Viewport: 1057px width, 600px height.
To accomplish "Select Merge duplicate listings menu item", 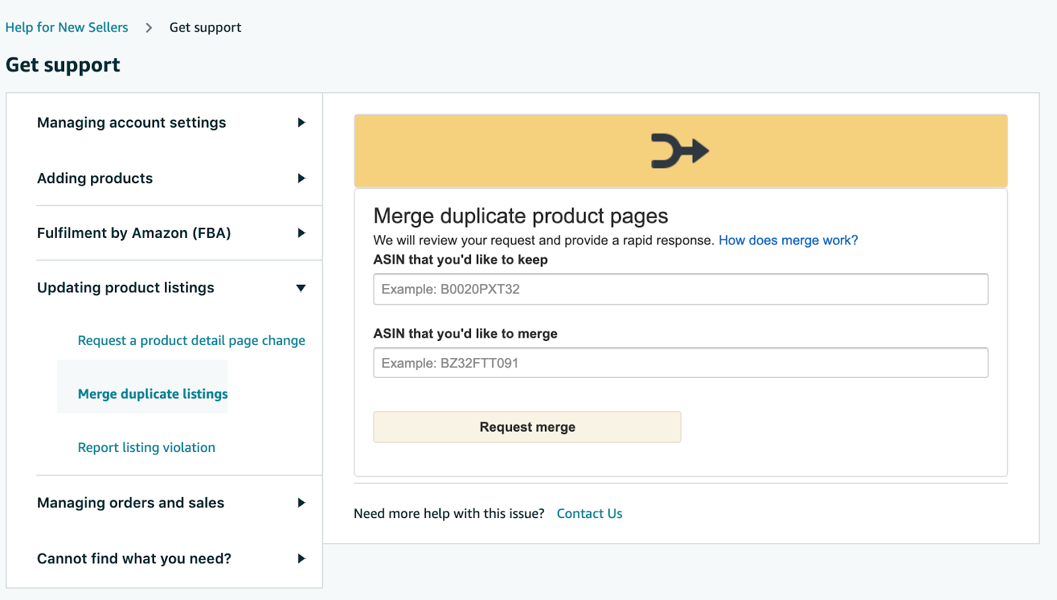I will tap(153, 394).
